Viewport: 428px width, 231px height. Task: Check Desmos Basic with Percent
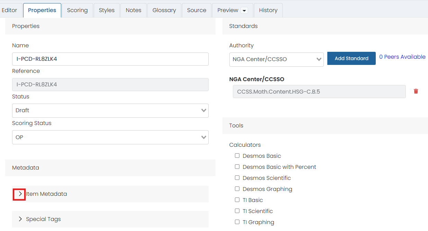click(237, 167)
